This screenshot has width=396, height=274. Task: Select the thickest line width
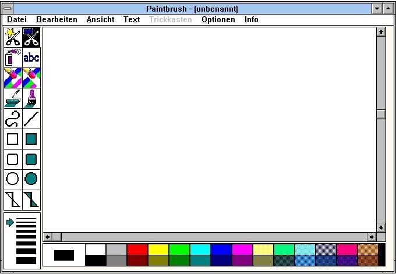pyautogui.click(x=26, y=261)
